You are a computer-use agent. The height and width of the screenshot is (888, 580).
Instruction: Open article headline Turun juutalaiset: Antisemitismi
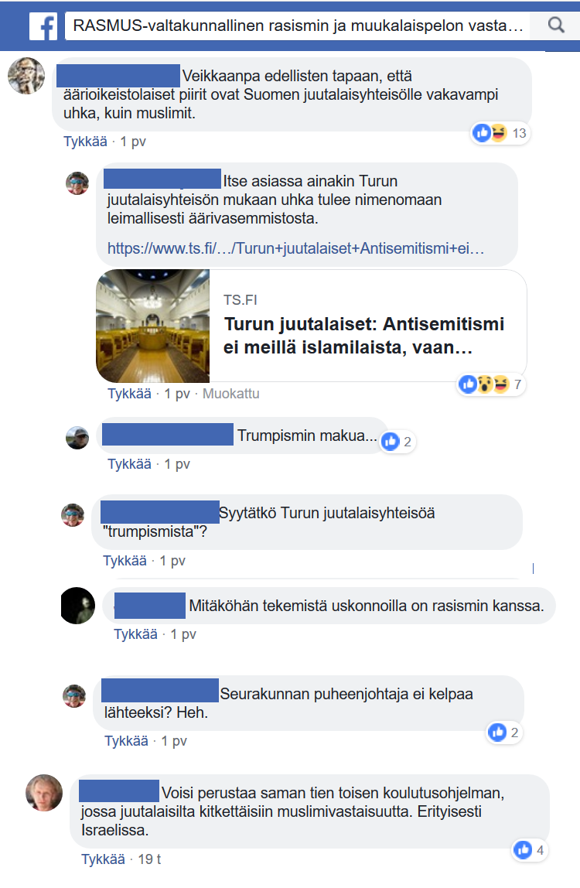[363, 335]
